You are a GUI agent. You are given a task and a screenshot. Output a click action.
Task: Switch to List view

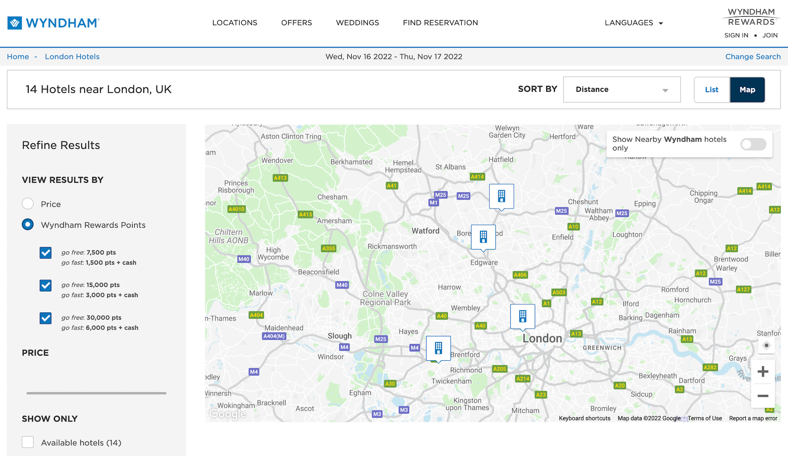[x=712, y=89]
